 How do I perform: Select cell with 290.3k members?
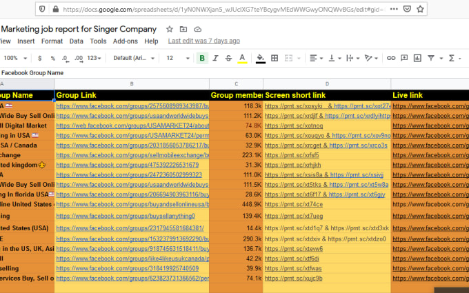(x=237, y=239)
